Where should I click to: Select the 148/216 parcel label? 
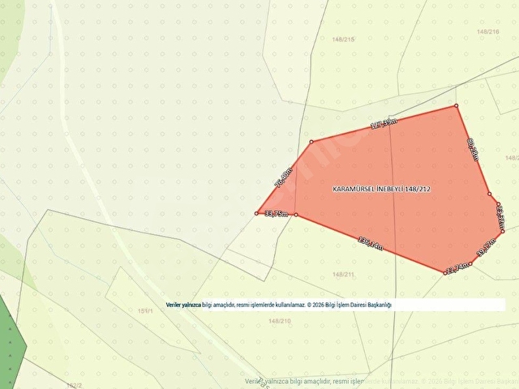[x=488, y=32]
